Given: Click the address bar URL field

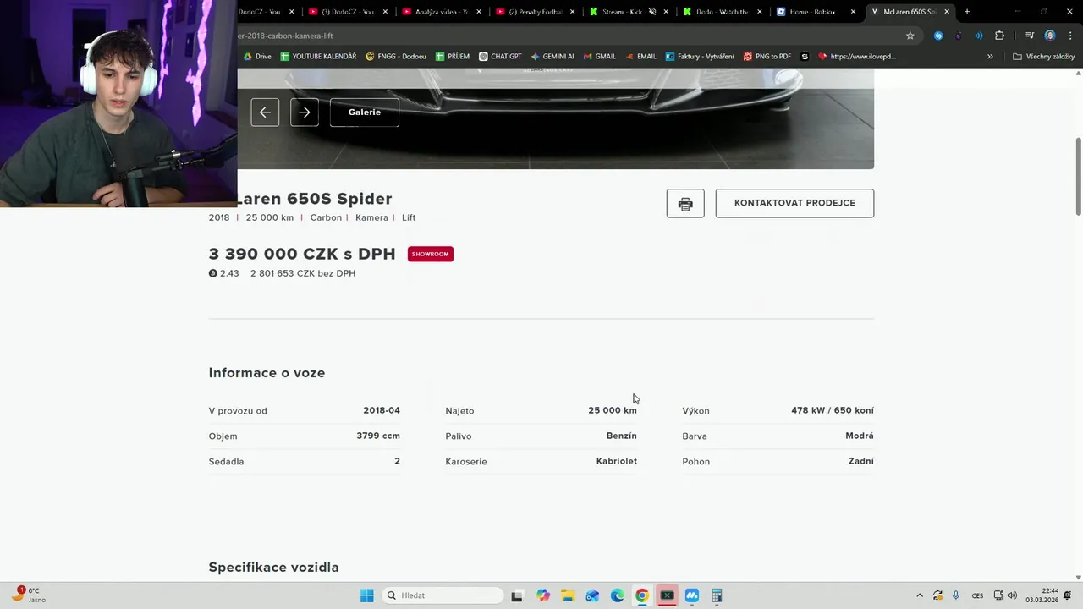Looking at the screenshot, I should 567,36.
